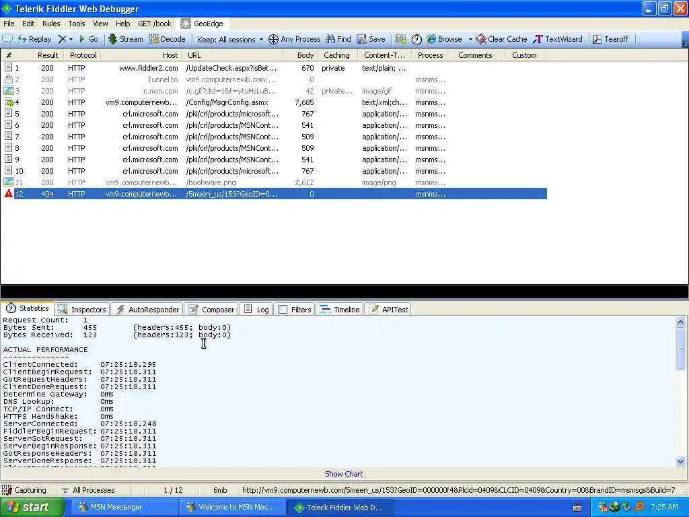Sort sessions by Process column header

tap(430, 55)
